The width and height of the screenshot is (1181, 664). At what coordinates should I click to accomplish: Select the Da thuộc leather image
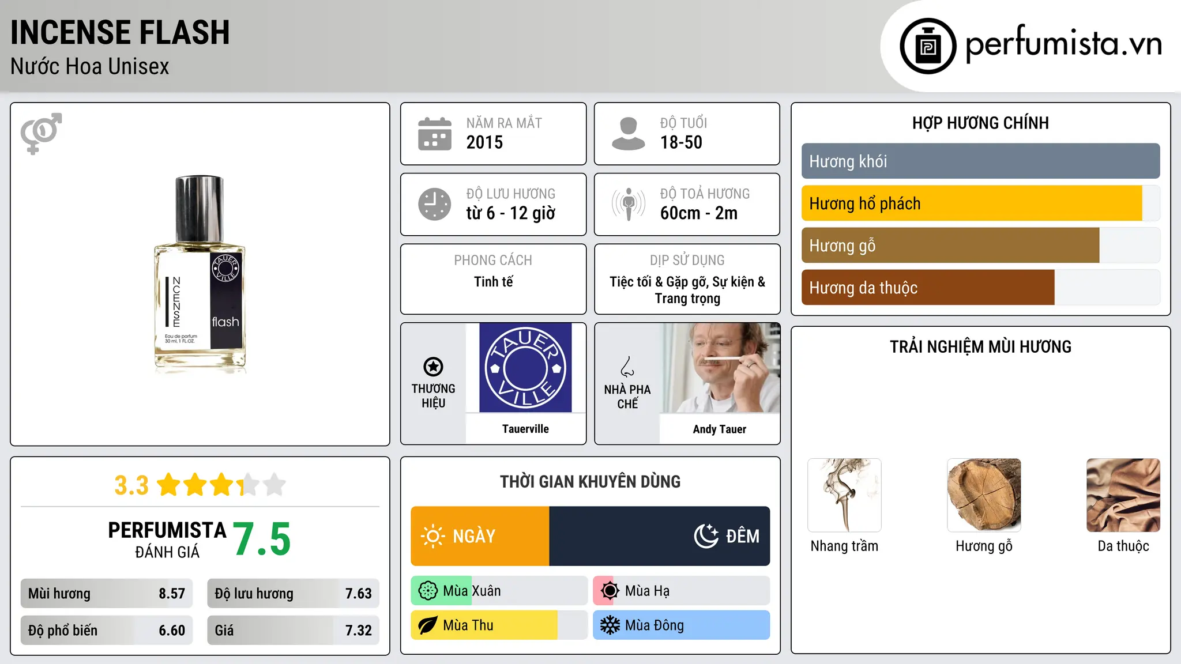coord(1123,495)
